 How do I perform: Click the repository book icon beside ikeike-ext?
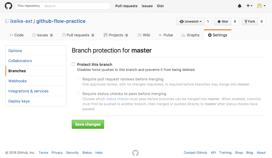pyautogui.click(x=7, y=21)
